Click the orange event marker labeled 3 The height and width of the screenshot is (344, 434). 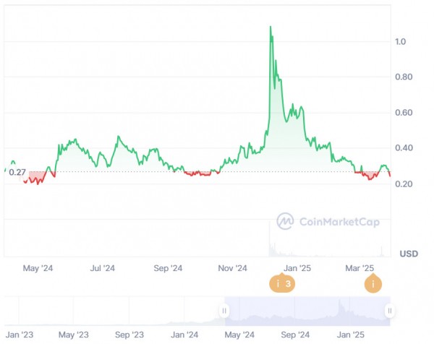click(281, 284)
